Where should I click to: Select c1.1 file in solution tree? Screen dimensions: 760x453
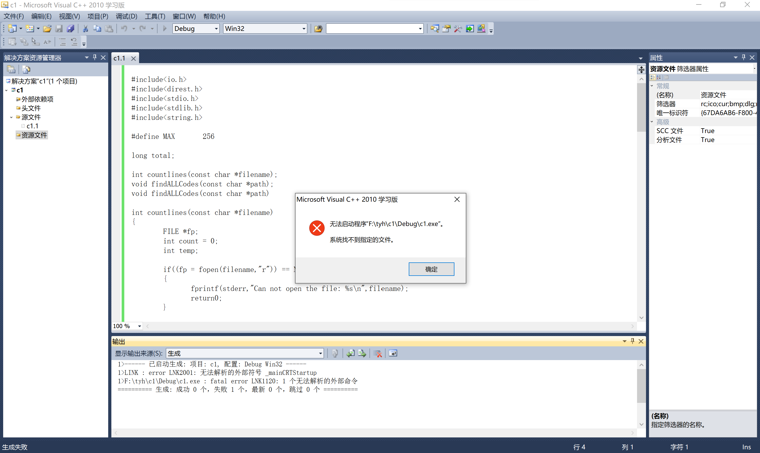[x=32, y=126]
